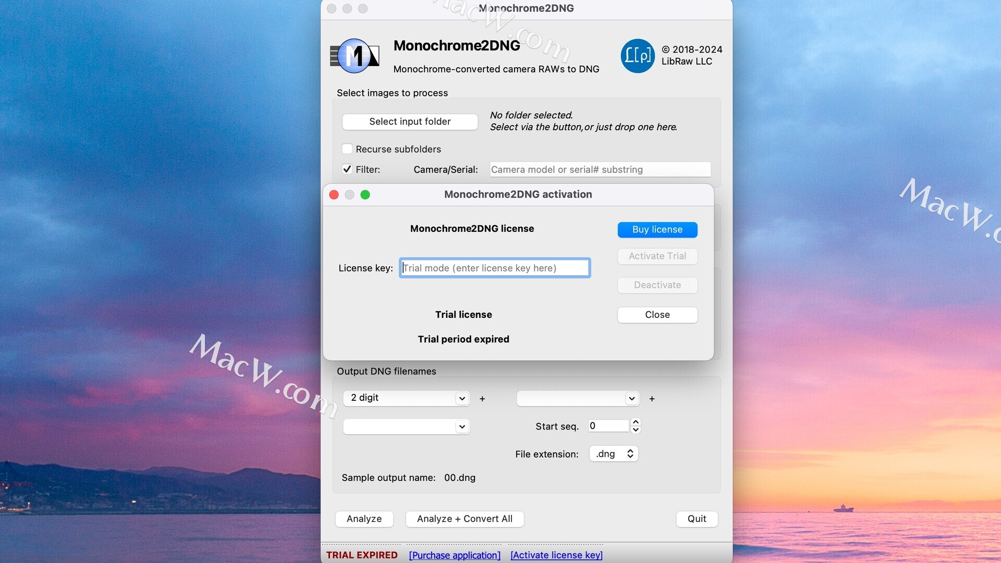Viewport: 1001px width, 563px height.
Task: Open the empty second filename component dropdown
Action: (578, 398)
